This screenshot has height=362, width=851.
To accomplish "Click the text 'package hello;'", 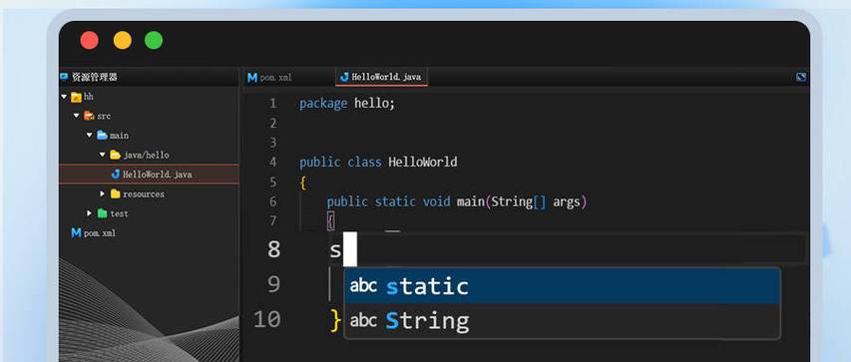I will coord(347,103).
